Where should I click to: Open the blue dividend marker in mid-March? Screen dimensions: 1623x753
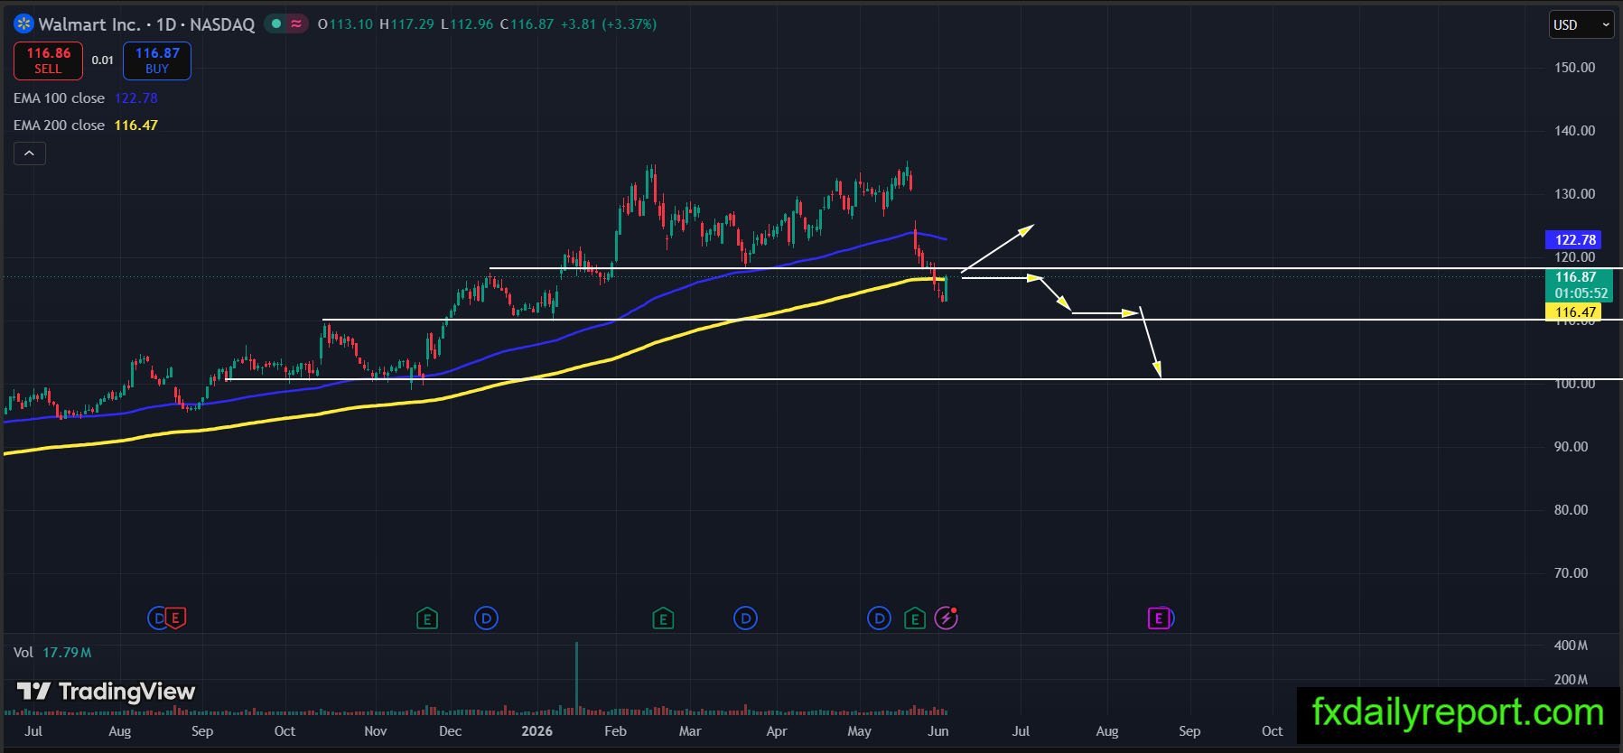pyautogui.click(x=746, y=618)
